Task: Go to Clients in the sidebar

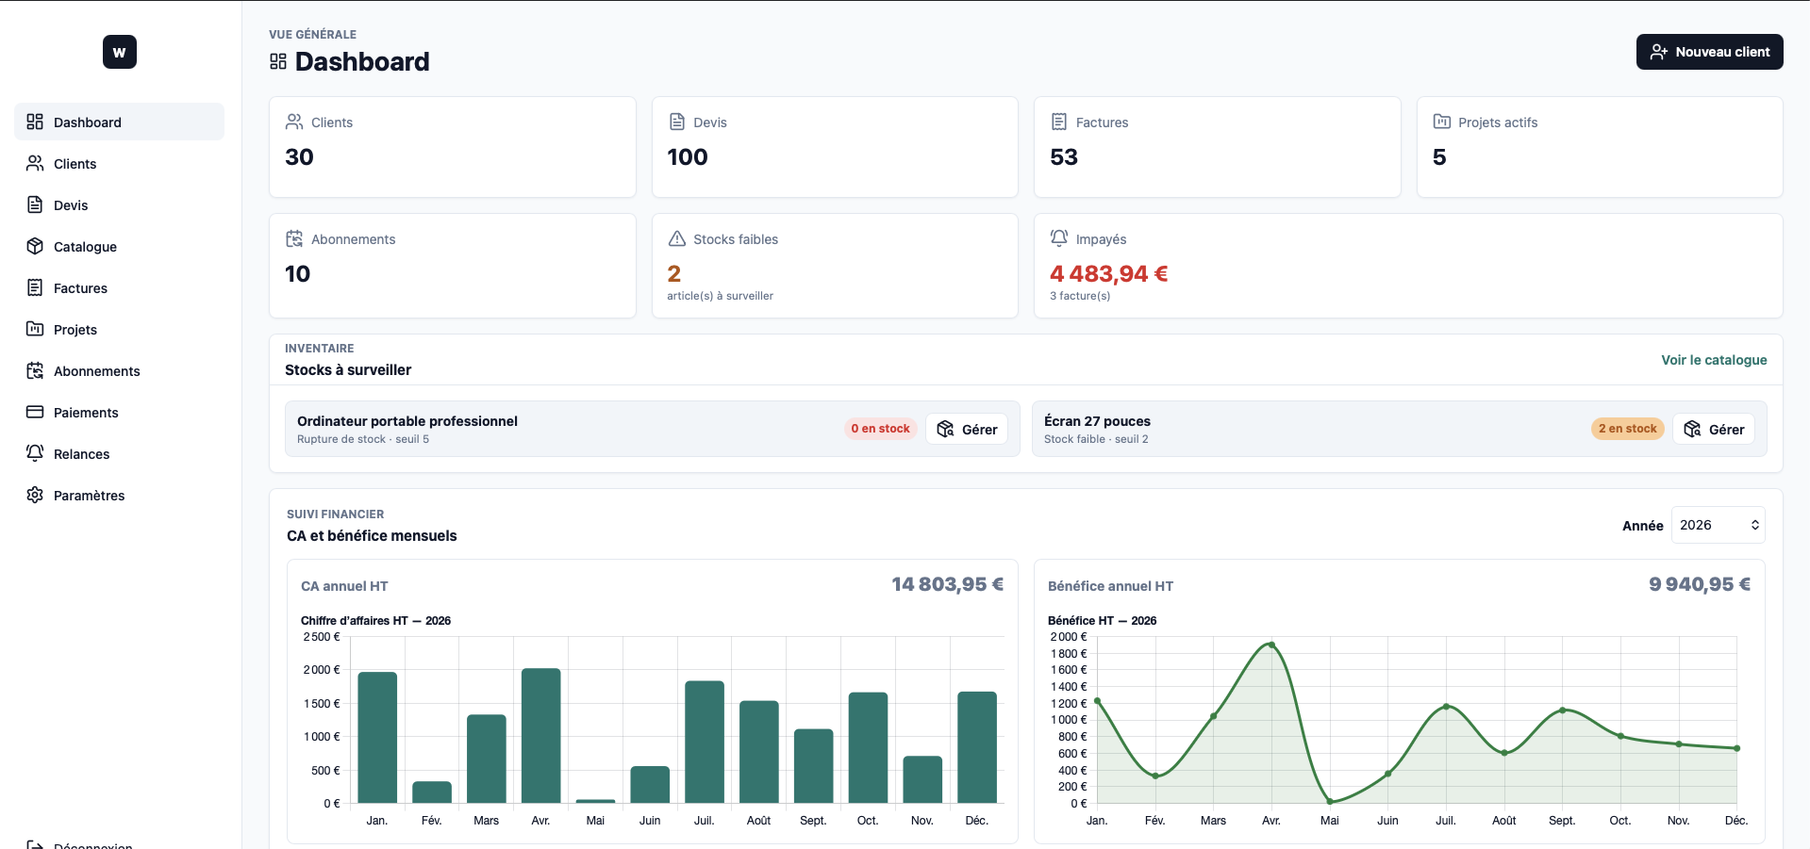Action: [119, 163]
